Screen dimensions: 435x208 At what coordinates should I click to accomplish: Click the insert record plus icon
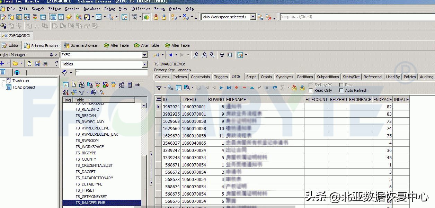tap(236, 88)
